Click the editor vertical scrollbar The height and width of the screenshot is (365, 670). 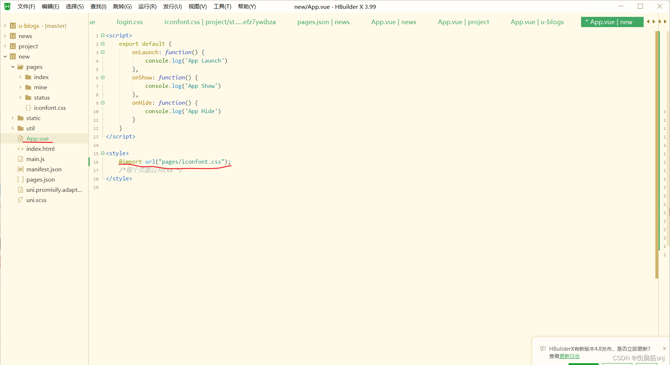click(657, 154)
